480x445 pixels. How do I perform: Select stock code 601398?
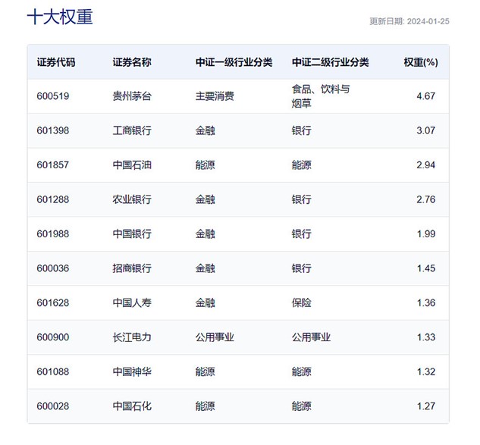pyautogui.click(x=53, y=130)
